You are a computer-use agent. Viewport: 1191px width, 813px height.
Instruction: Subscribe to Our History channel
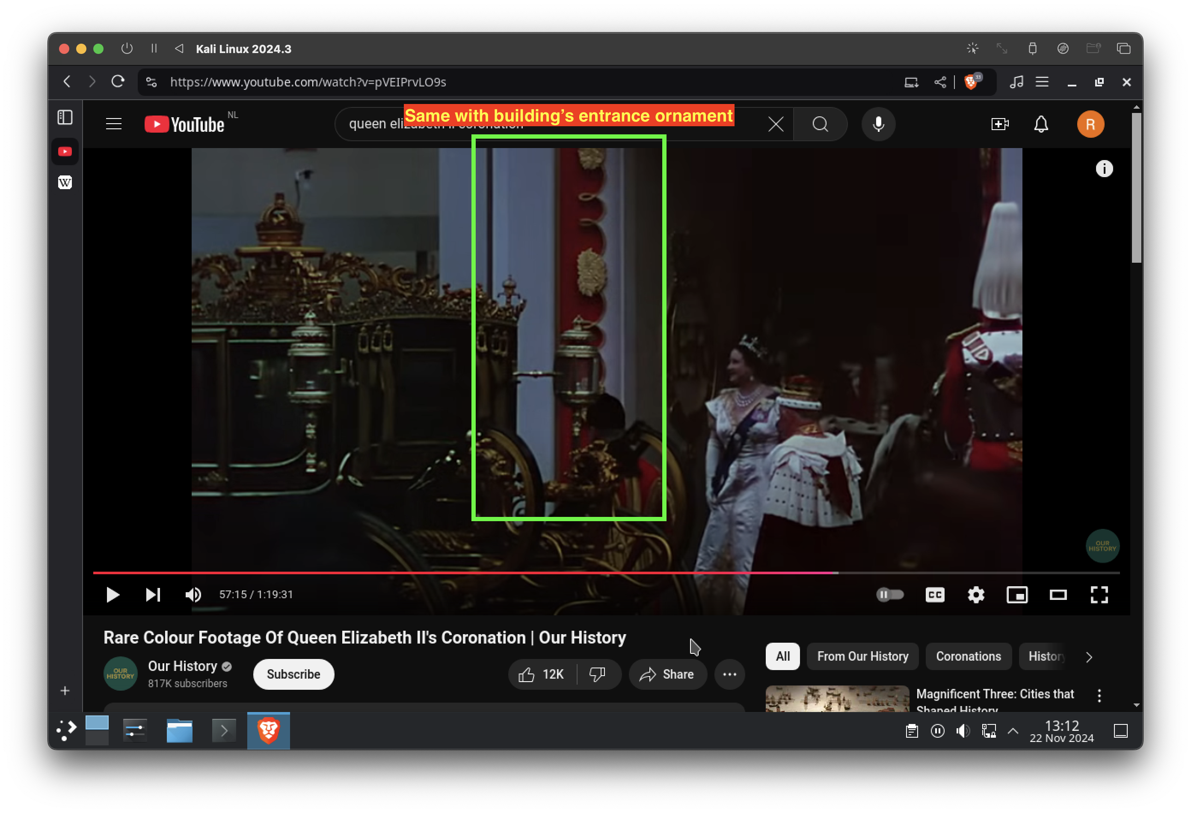(293, 674)
